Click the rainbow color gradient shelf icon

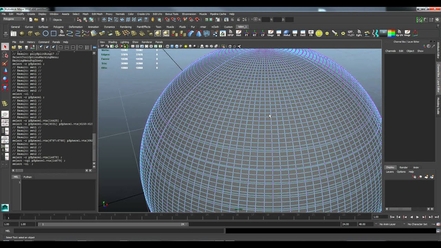[x=391, y=33]
